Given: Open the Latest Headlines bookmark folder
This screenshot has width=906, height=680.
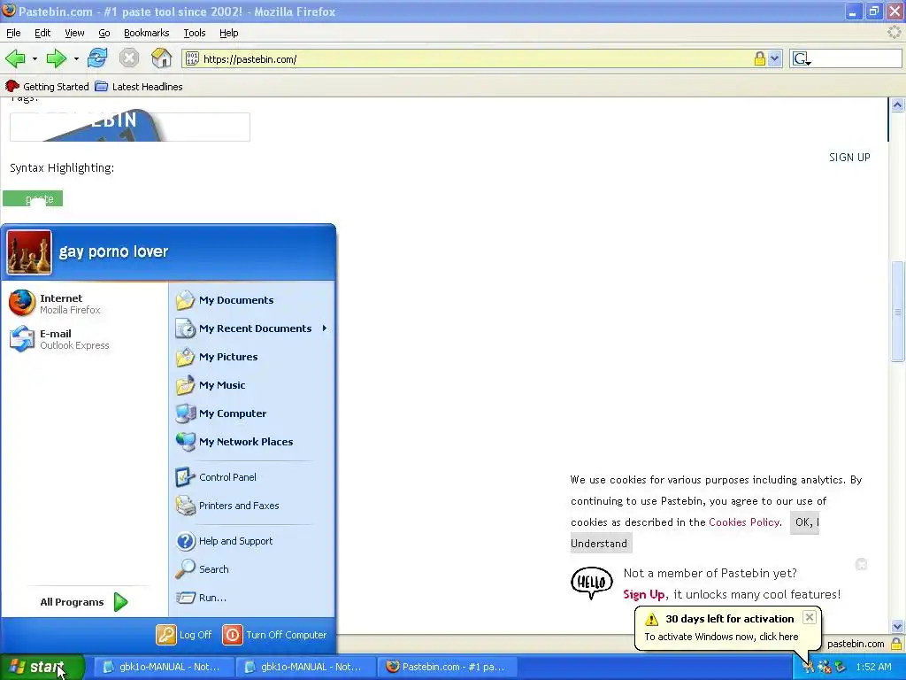Looking at the screenshot, I should tap(139, 87).
